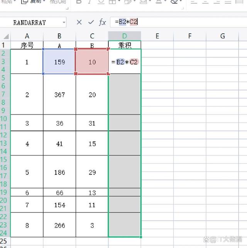Viewport: 247px width, 248px height.
Task: Click the cell containing 29
Action: click(x=92, y=172)
